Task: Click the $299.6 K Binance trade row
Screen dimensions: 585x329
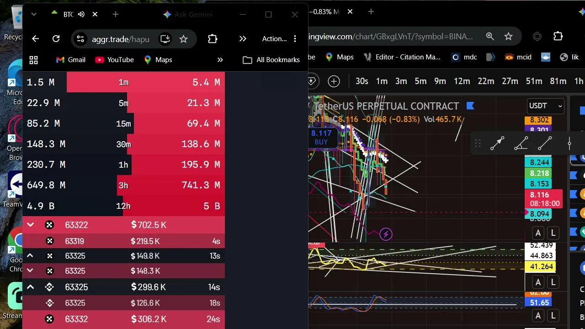Action: coord(123,287)
